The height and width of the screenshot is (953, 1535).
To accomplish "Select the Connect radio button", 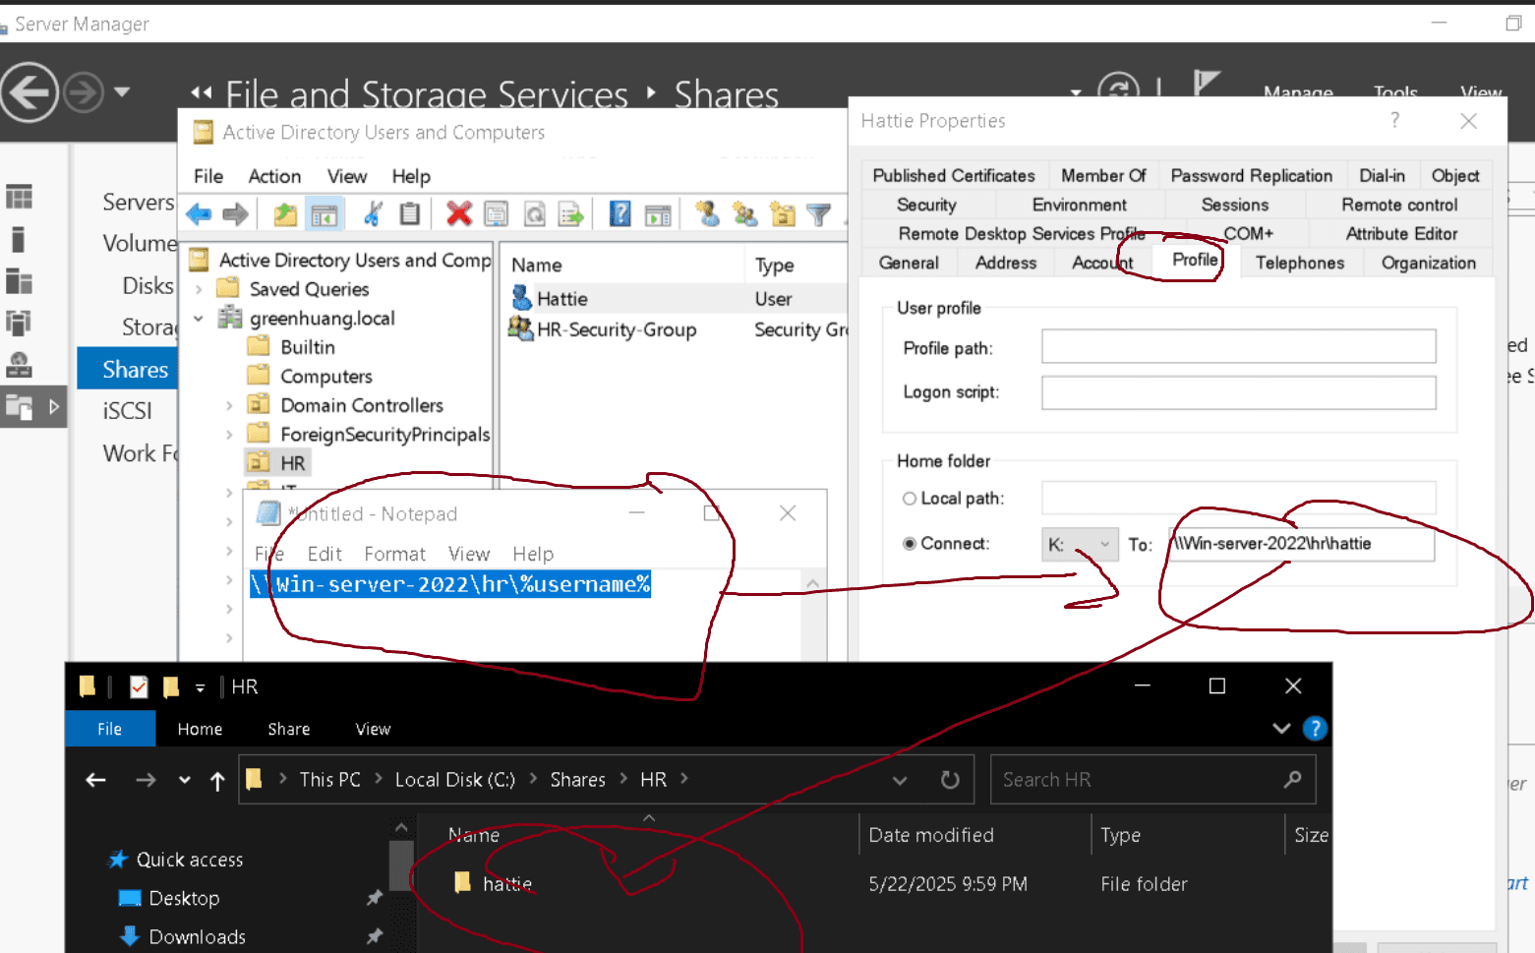I will (910, 543).
